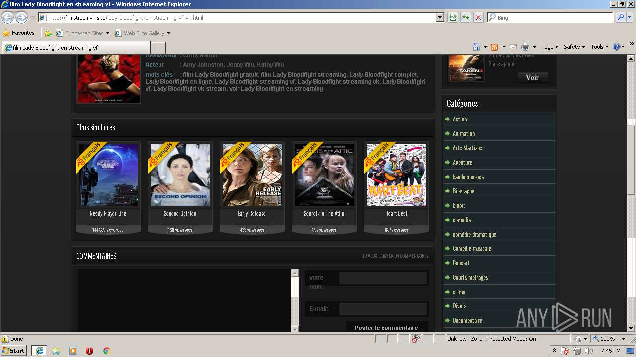Expand the address bar history dropdown

[440, 17]
